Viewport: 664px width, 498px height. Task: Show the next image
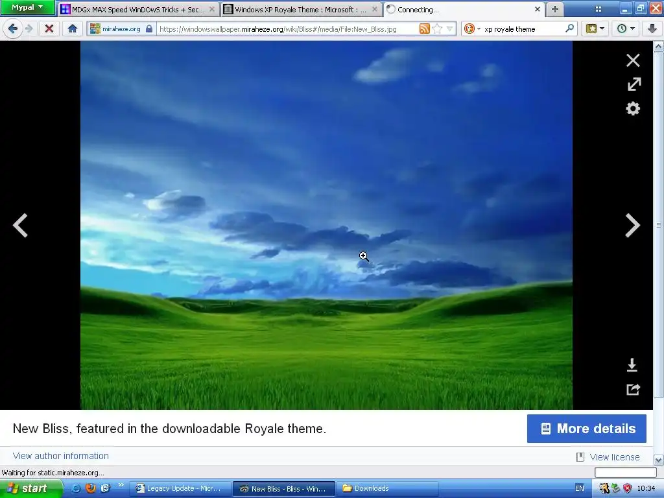tap(633, 225)
